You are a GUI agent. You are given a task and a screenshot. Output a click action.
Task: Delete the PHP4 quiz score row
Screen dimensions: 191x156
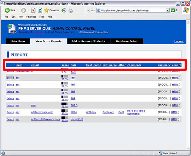[x=10, y=112]
